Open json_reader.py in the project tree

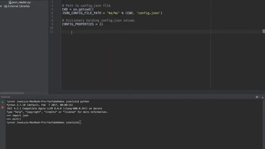[x=21, y=2]
